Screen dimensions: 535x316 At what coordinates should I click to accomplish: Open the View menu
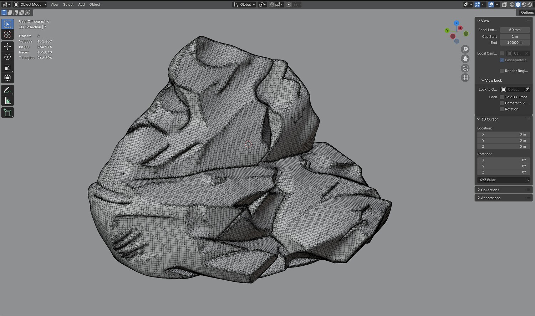(54, 5)
